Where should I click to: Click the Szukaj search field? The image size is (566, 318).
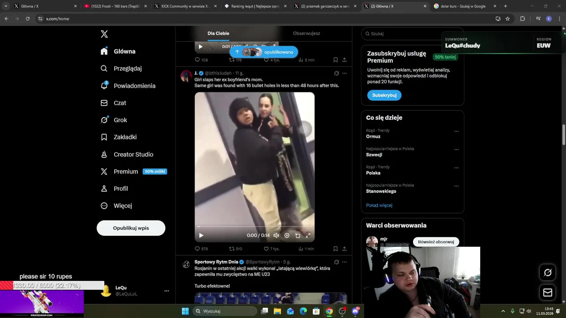point(413,34)
